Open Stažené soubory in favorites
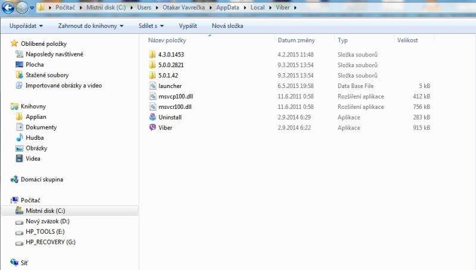Viewport: 476px width, 270px height. click(x=47, y=75)
